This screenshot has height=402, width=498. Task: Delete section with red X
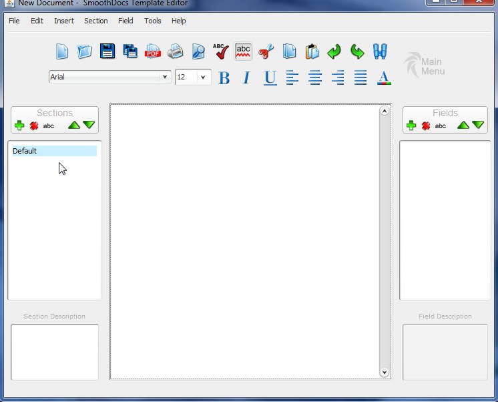click(x=34, y=126)
